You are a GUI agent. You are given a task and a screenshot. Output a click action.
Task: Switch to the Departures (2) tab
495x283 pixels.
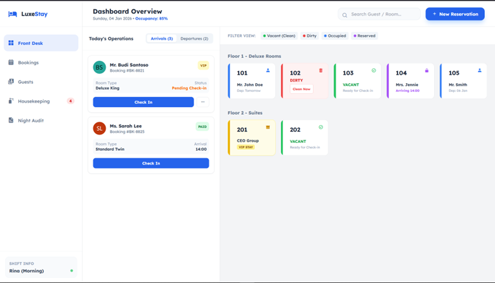[x=194, y=39]
